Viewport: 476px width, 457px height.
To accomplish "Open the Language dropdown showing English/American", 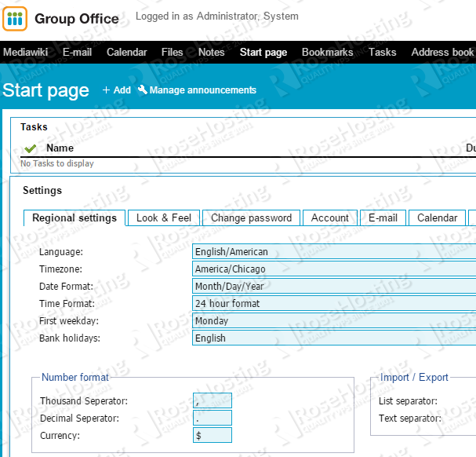I will [x=334, y=252].
